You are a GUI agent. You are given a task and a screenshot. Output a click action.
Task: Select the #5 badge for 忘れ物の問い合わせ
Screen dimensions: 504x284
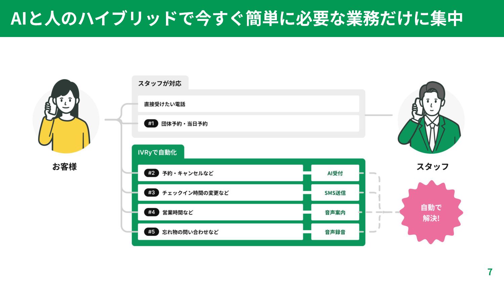click(151, 232)
